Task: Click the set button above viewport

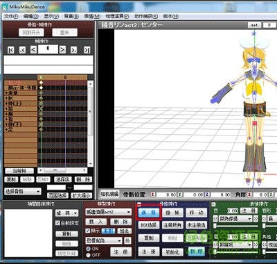Action: pos(254,25)
